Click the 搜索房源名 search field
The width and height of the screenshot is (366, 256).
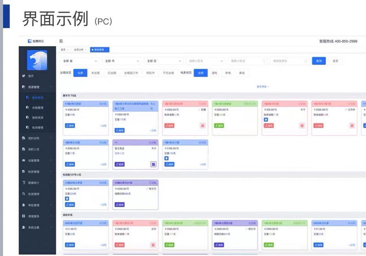point(289,61)
